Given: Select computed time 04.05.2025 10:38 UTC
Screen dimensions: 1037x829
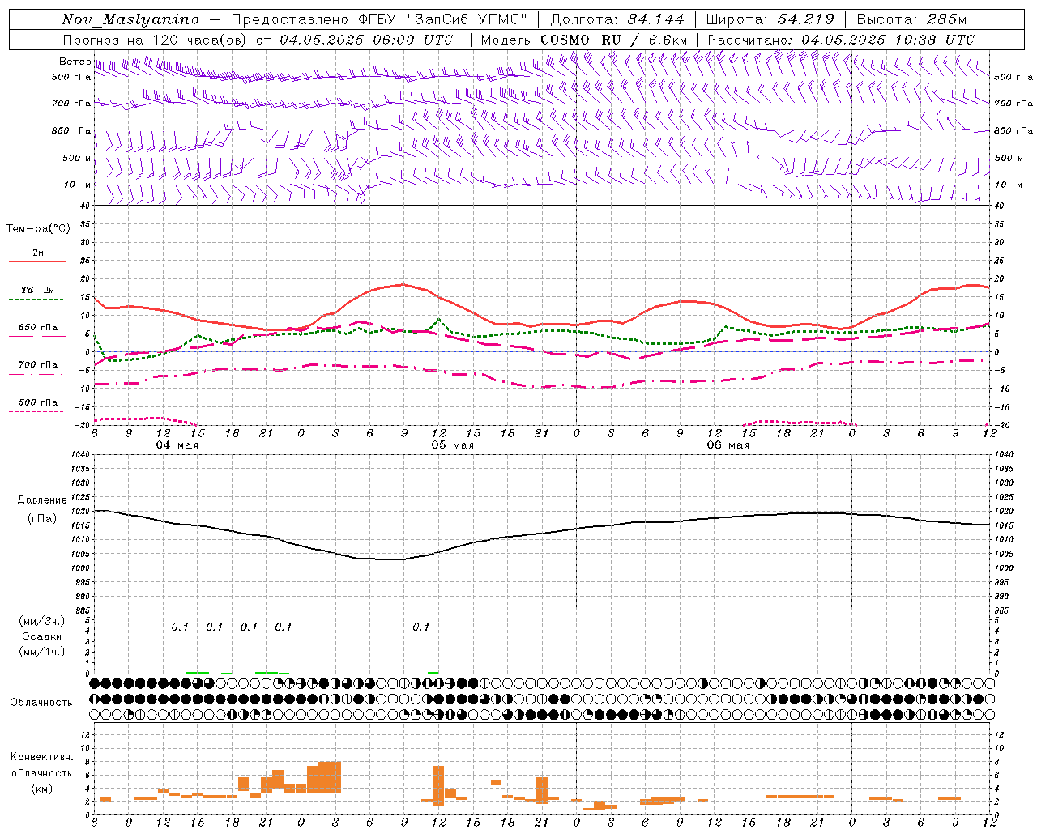Looking at the screenshot, I should click(888, 40).
